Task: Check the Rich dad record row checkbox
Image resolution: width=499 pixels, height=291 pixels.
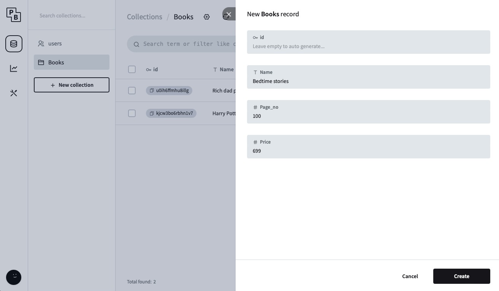Action: point(132,91)
